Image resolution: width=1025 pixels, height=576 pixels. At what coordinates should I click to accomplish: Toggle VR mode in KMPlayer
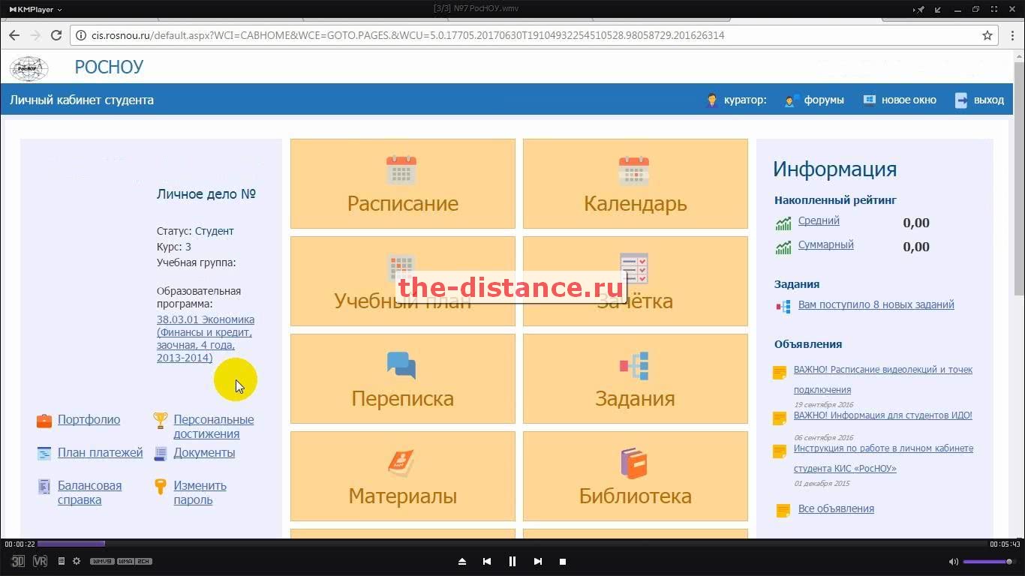click(40, 561)
